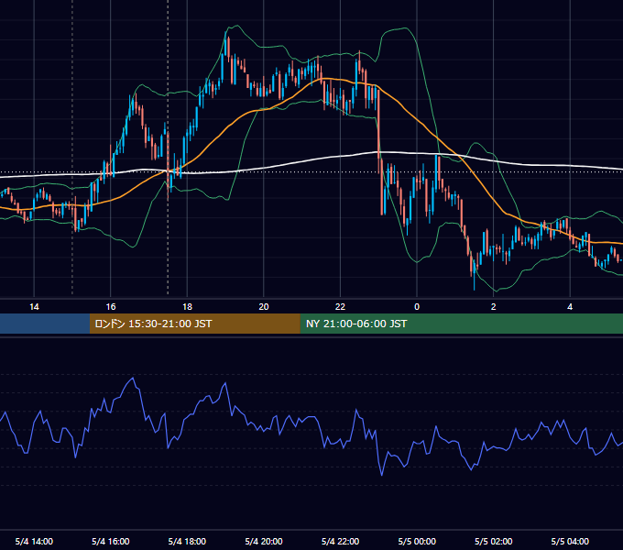Click the London 15:30-21:00 JST session band
The image size is (623, 550).
coord(194,324)
